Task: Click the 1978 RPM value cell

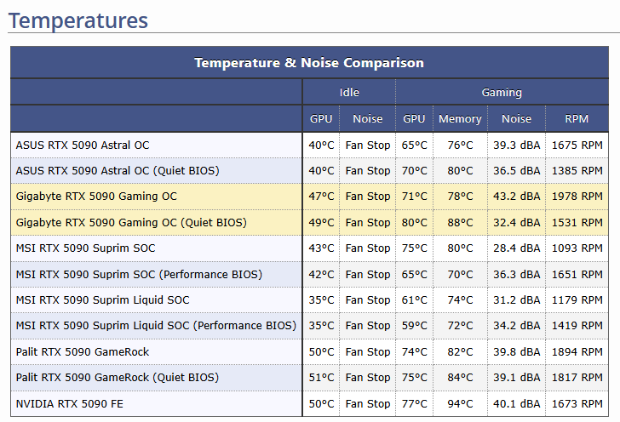Action: click(577, 197)
